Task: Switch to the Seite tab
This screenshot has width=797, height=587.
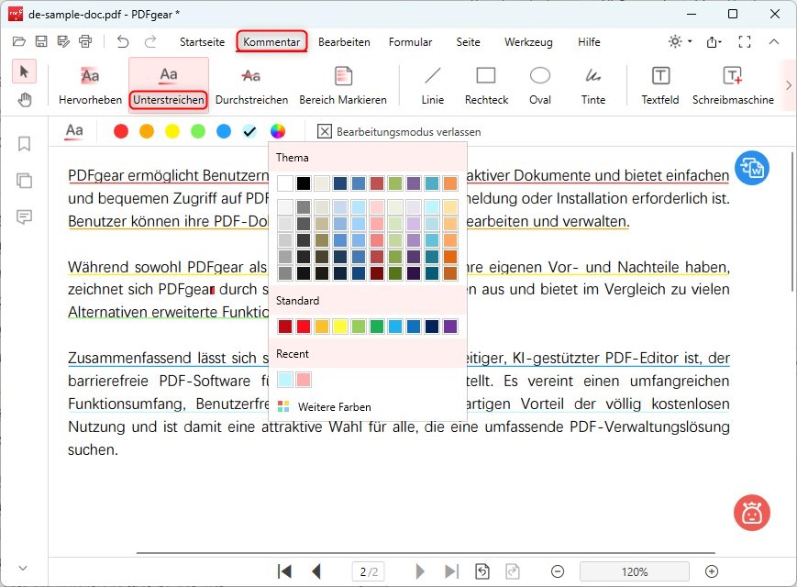Action: (468, 41)
